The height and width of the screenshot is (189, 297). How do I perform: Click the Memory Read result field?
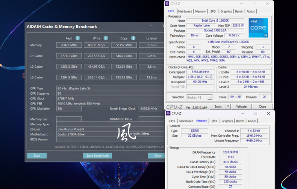point(69,45)
